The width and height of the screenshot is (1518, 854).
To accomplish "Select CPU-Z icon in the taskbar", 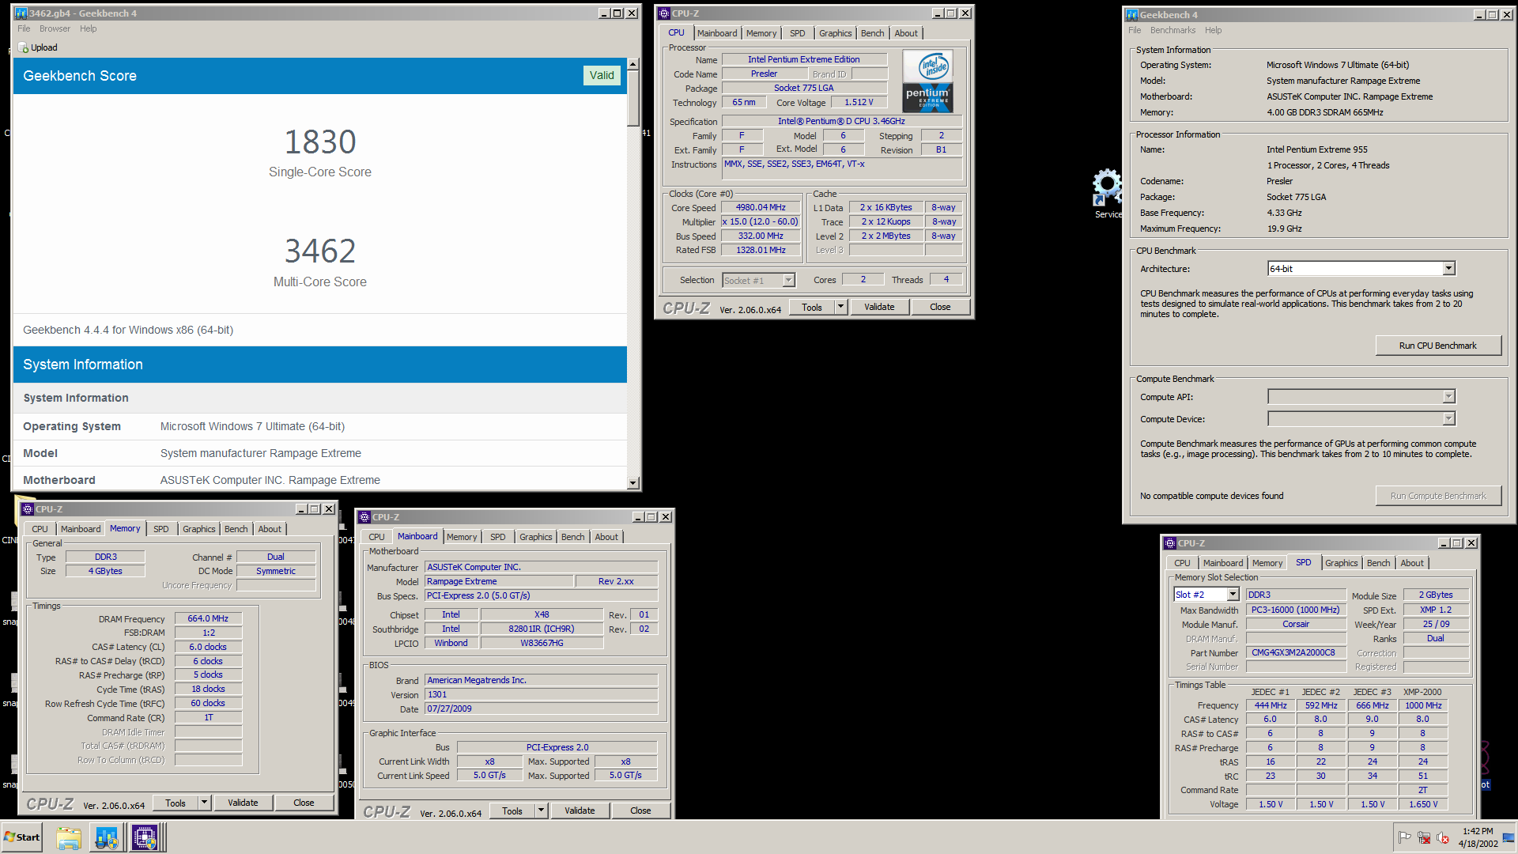I will (145, 837).
